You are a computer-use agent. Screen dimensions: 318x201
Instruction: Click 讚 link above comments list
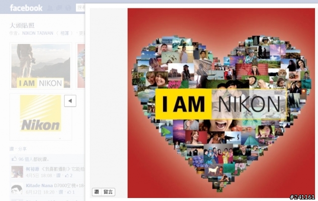pos(11,149)
